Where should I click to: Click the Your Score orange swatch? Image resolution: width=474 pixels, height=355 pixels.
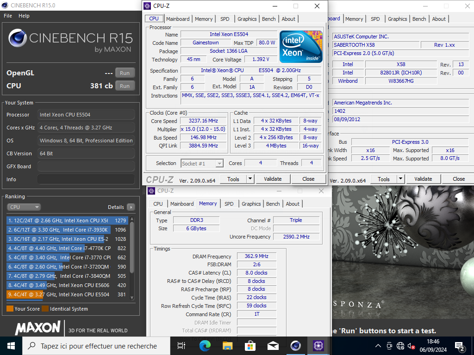click(x=10, y=308)
